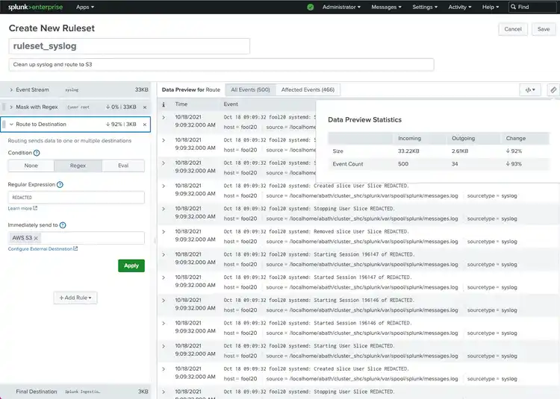Expand the Event Stream section
The width and height of the screenshot is (560, 399).
(11, 89)
